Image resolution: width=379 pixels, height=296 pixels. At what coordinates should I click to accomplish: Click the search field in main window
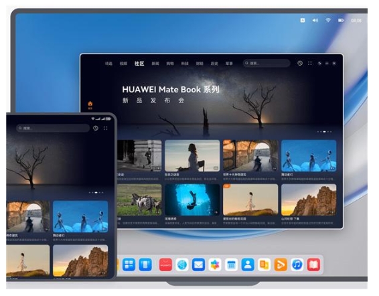(267, 63)
